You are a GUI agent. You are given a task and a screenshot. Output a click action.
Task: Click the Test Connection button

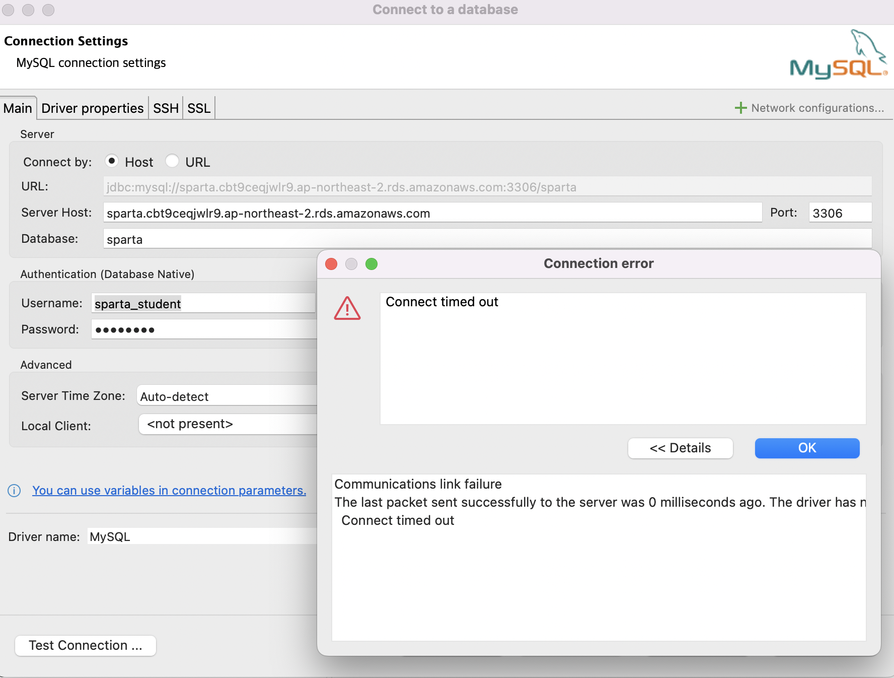(86, 646)
